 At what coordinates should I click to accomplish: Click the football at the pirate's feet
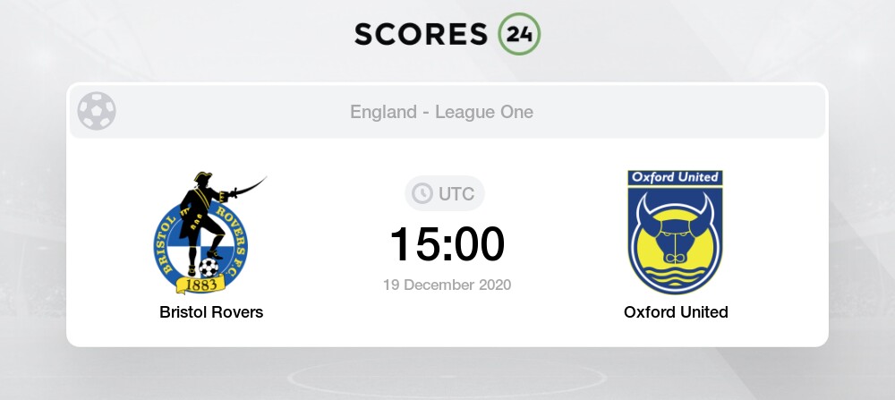(209, 267)
